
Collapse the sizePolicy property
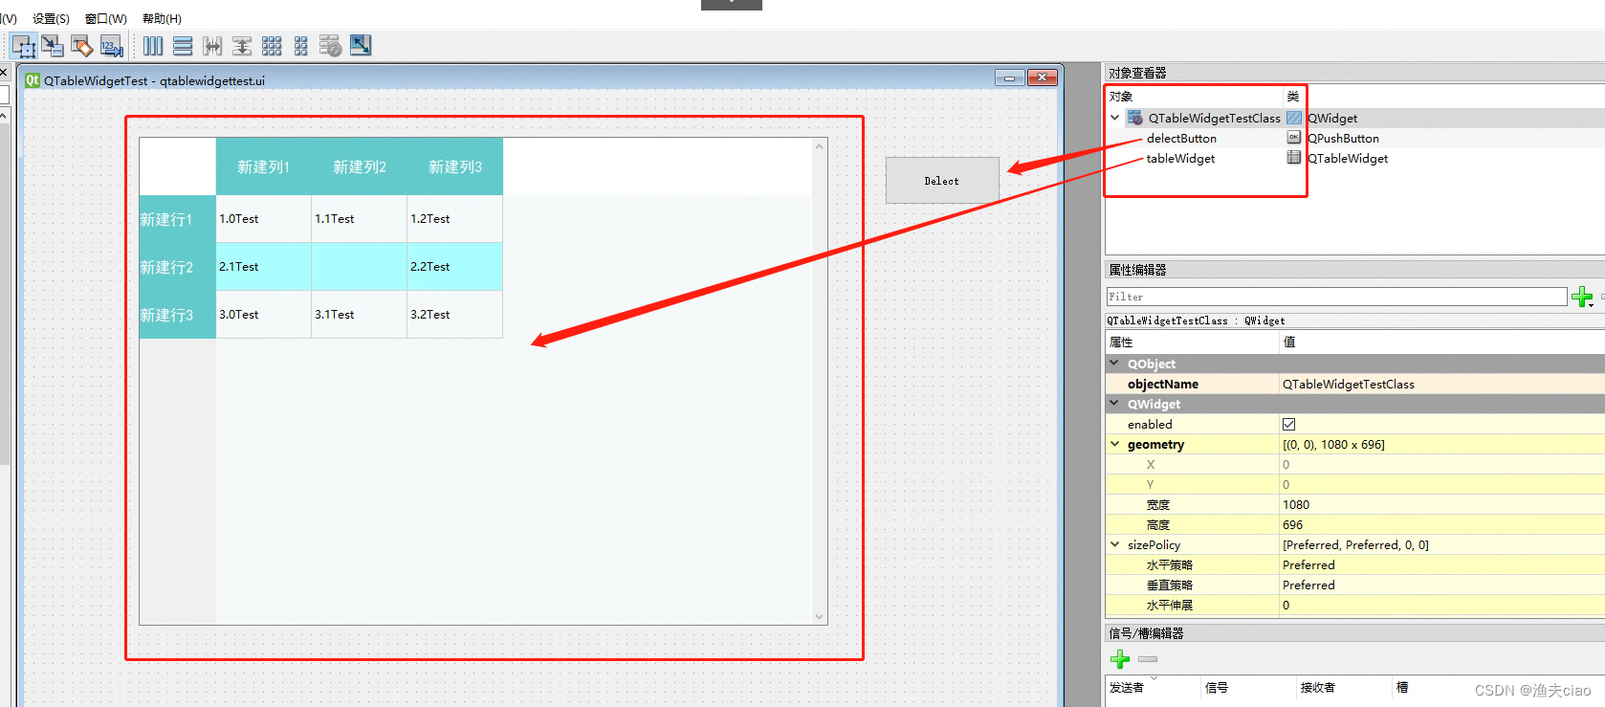pyautogui.click(x=1114, y=544)
